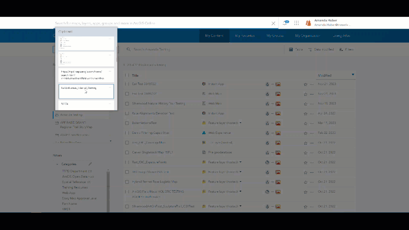Viewport: 409px width, 230px height.
Task: Check the Silverwood Nature History Tour Testing row
Action: 127,104
